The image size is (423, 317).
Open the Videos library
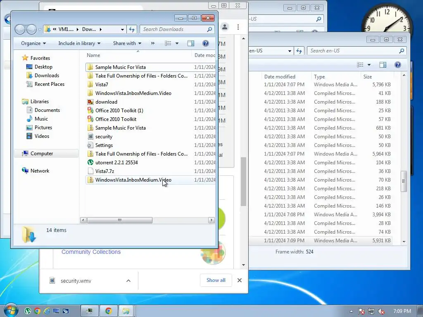(42, 136)
